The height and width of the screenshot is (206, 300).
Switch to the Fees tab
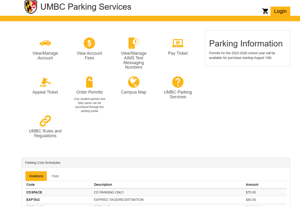tap(55, 176)
